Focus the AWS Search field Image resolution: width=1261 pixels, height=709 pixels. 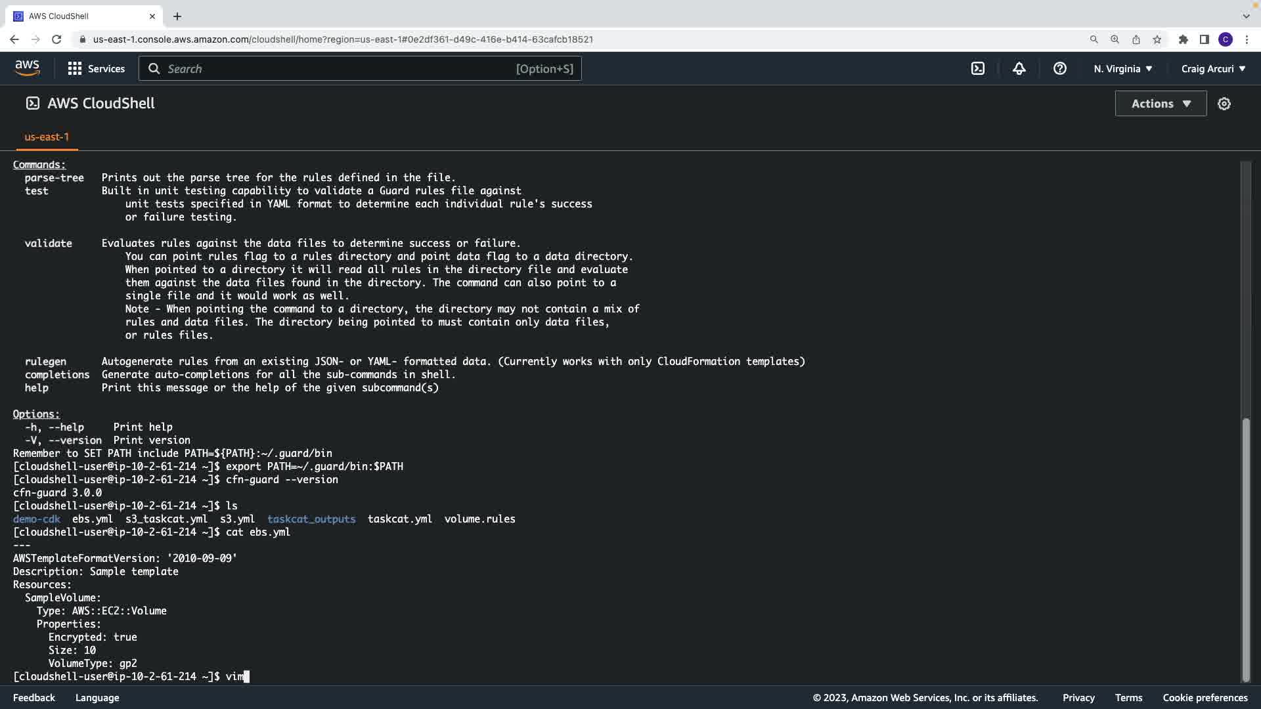pos(360,68)
